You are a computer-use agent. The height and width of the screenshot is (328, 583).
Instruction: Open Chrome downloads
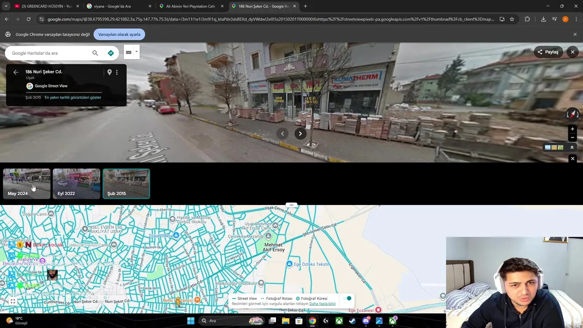[543, 19]
